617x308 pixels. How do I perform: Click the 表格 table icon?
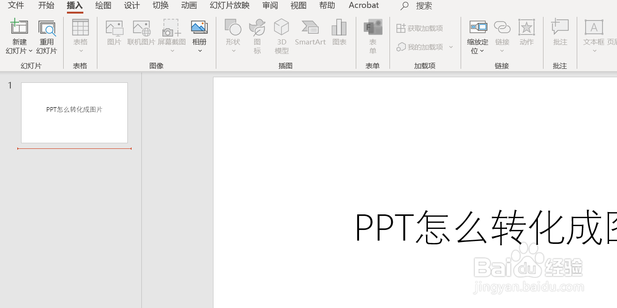click(81, 28)
